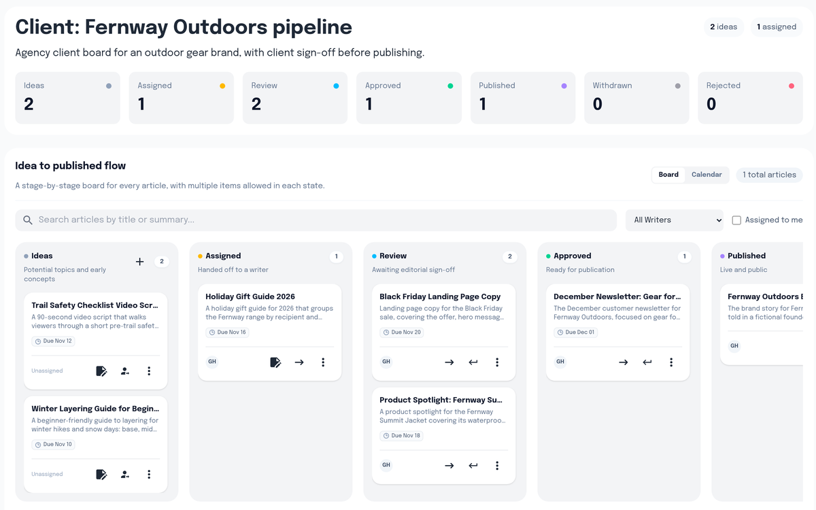Edit the Holiday Gift Guide 2026 card
The image size is (816, 510).
pyautogui.click(x=275, y=362)
